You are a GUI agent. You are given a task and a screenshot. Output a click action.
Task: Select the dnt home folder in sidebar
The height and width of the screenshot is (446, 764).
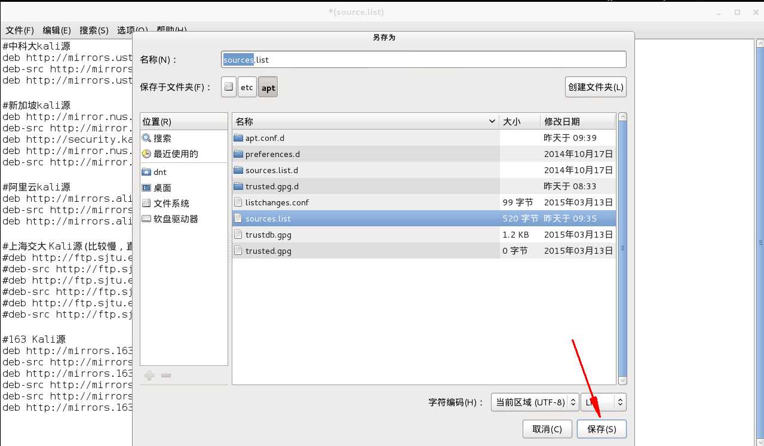[184, 172]
